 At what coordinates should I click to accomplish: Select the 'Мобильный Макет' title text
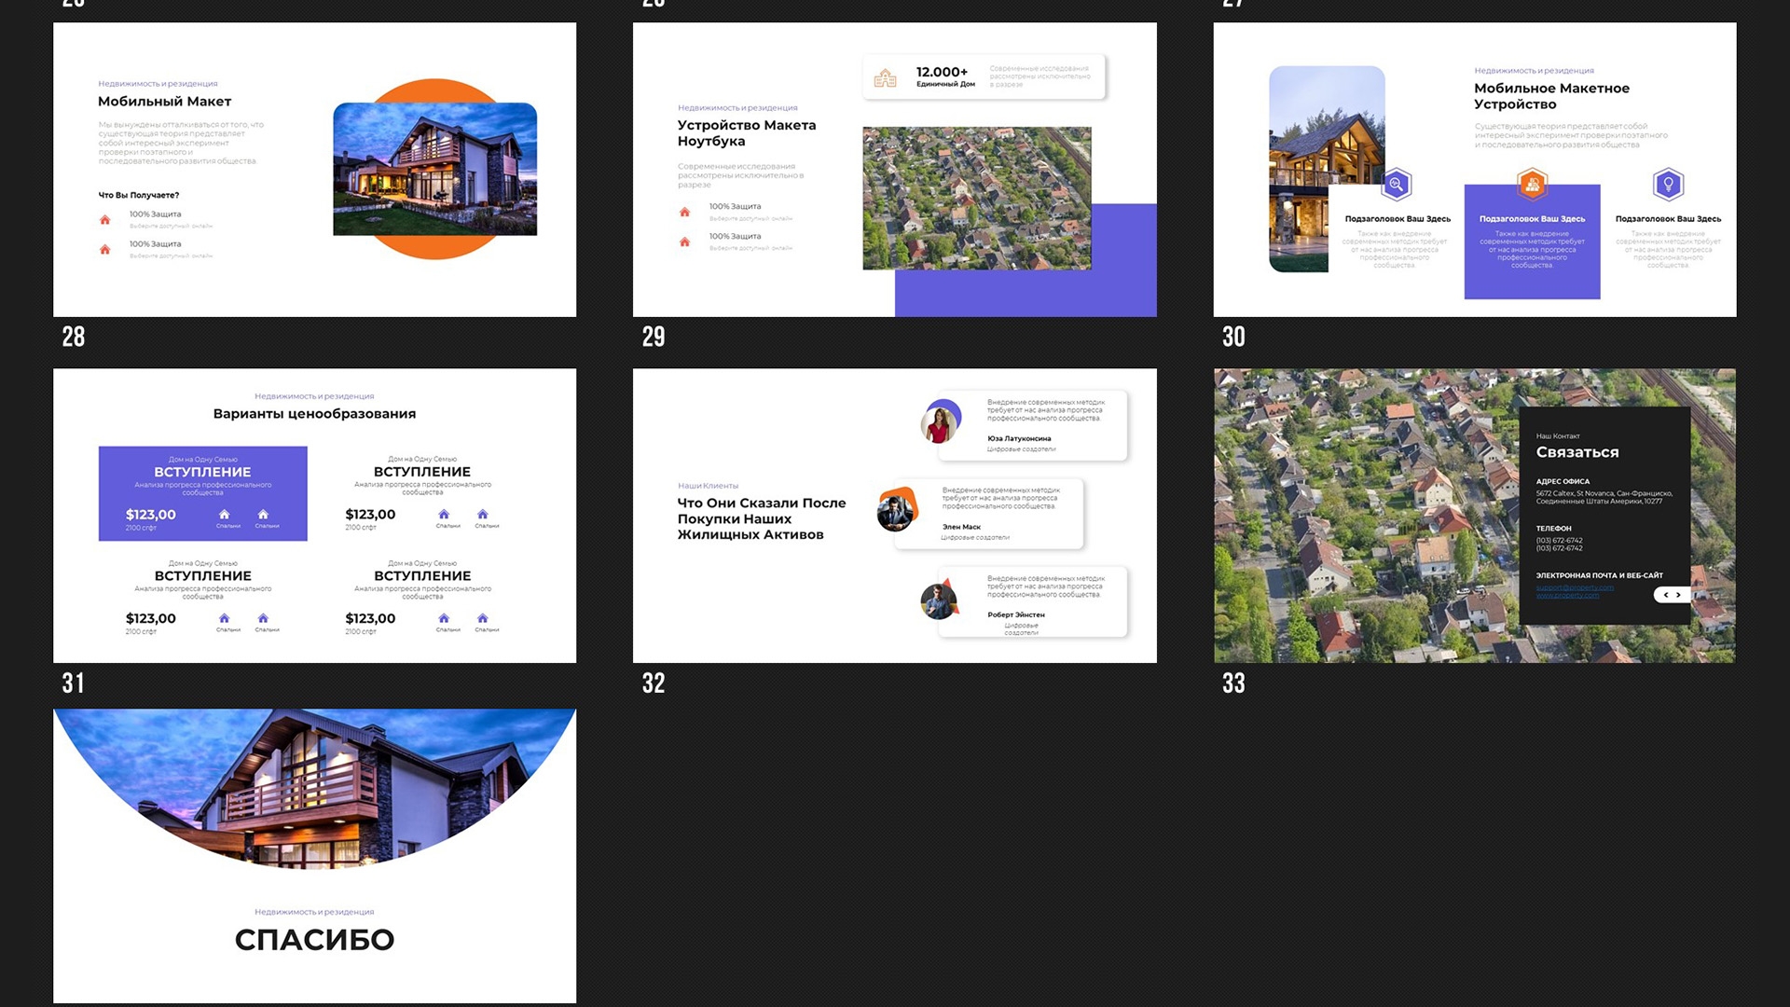(x=164, y=102)
